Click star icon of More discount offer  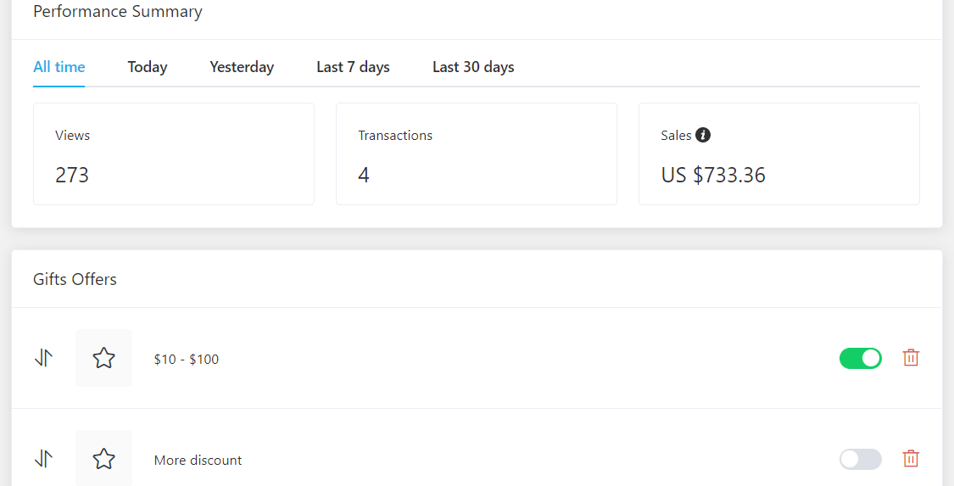[x=103, y=459]
